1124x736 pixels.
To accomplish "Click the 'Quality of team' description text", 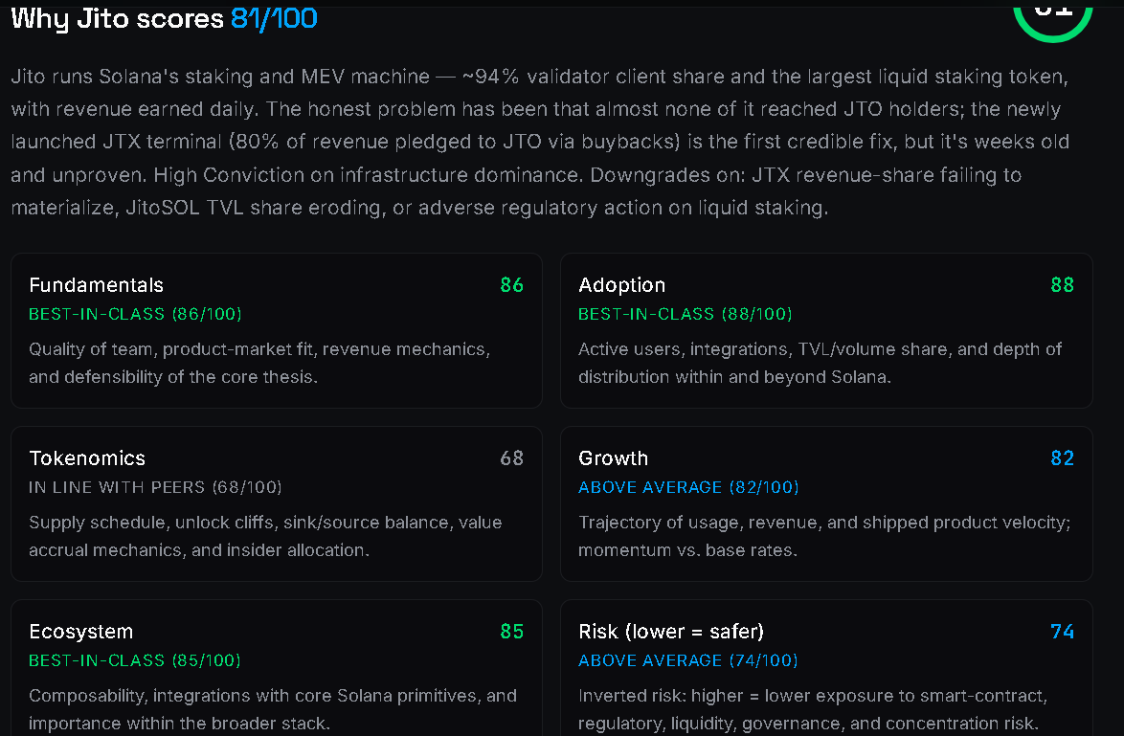I will [x=259, y=363].
